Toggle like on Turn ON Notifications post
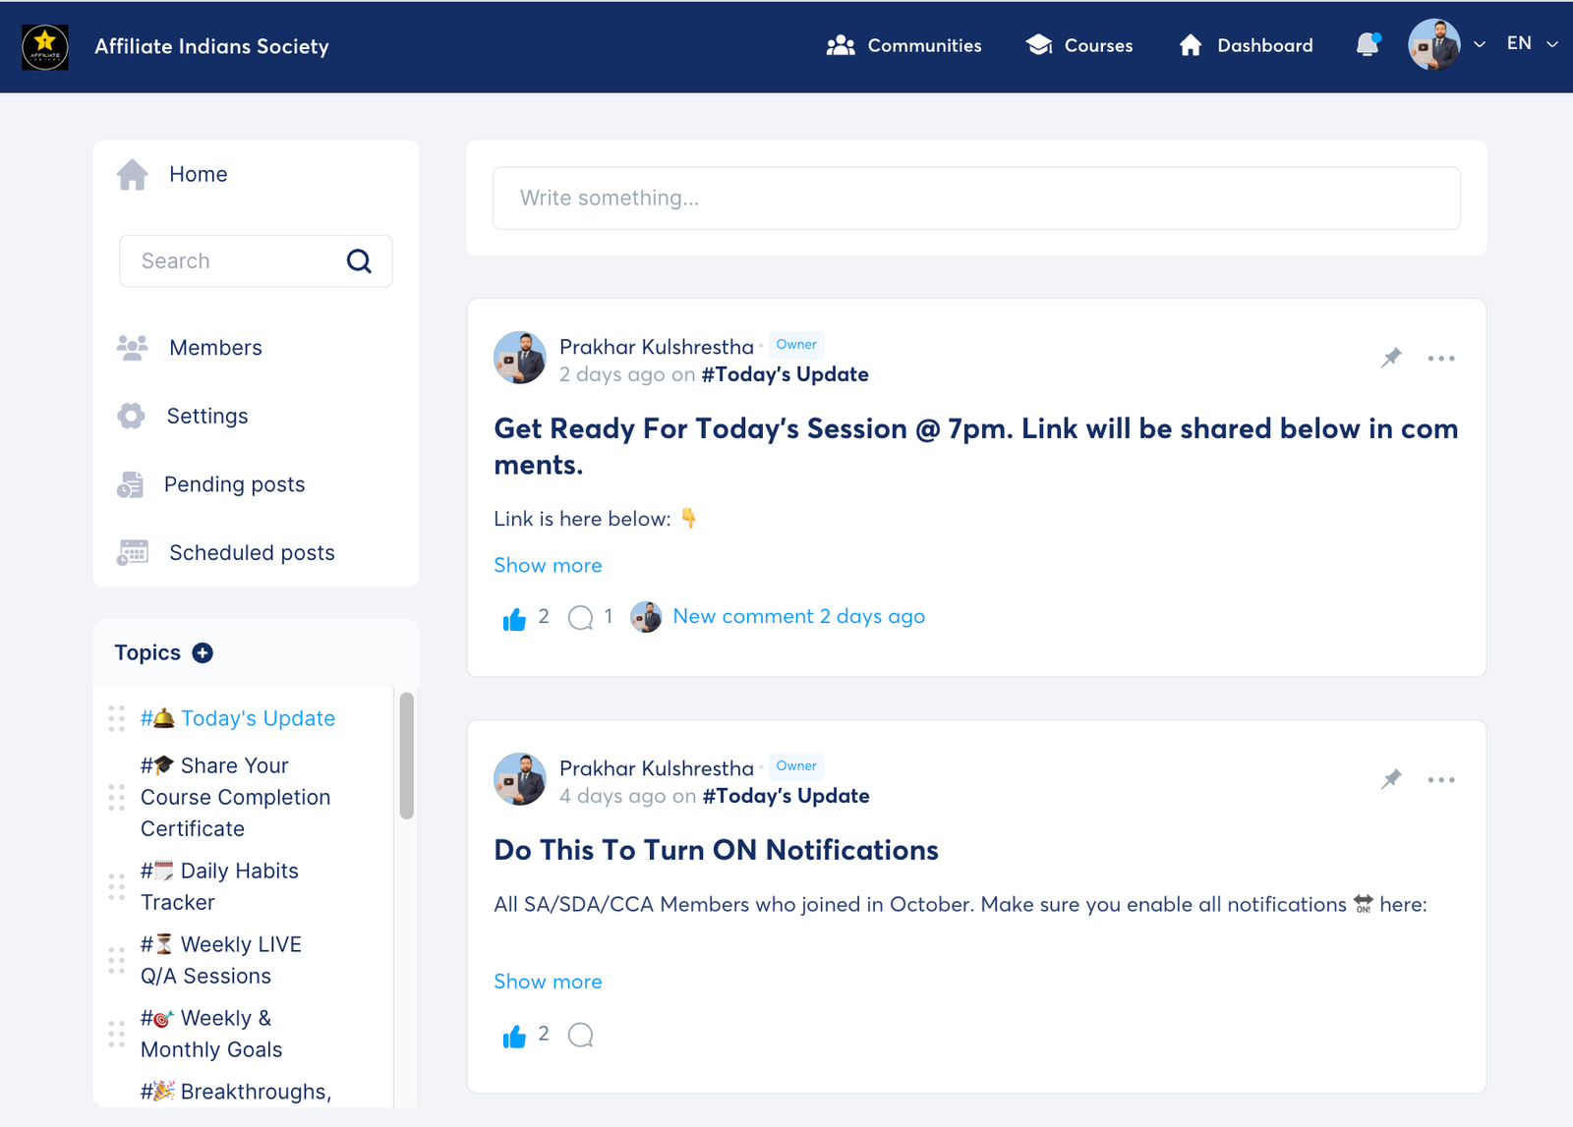 (514, 1037)
